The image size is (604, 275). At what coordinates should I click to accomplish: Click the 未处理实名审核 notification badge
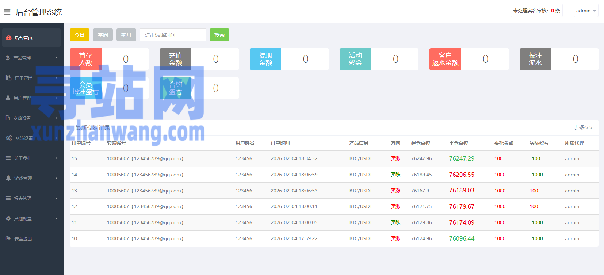(536, 11)
